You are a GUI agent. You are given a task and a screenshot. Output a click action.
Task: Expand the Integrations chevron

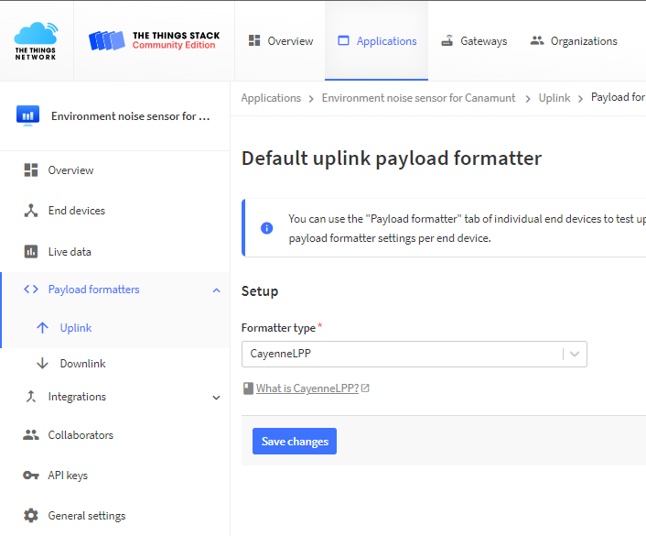click(216, 398)
